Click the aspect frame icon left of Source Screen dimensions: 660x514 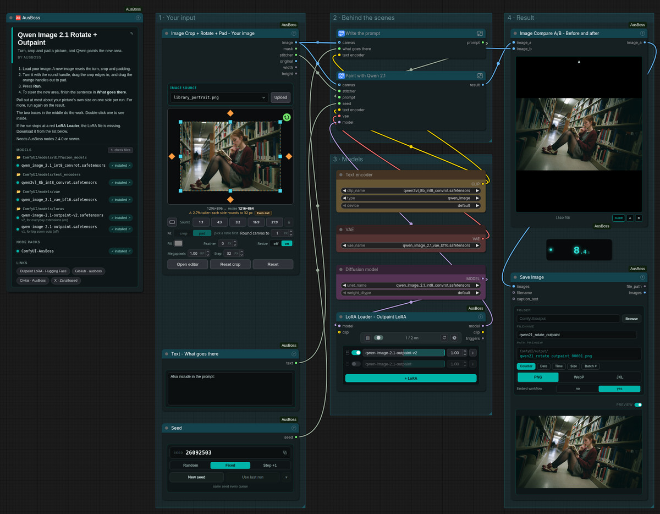click(172, 222)
